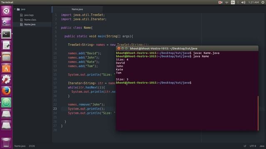Click 'David' in terminal output
Viewport: 266px width, 149px height.
coord(120,63)
